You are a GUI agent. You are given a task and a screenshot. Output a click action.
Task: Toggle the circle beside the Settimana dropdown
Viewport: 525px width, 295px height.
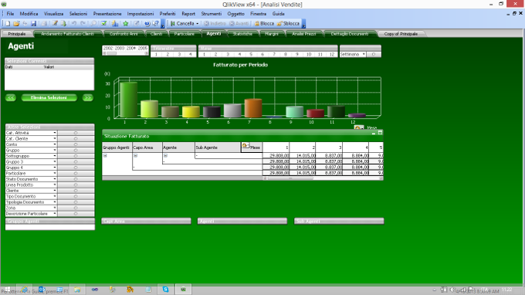[374, 54]
